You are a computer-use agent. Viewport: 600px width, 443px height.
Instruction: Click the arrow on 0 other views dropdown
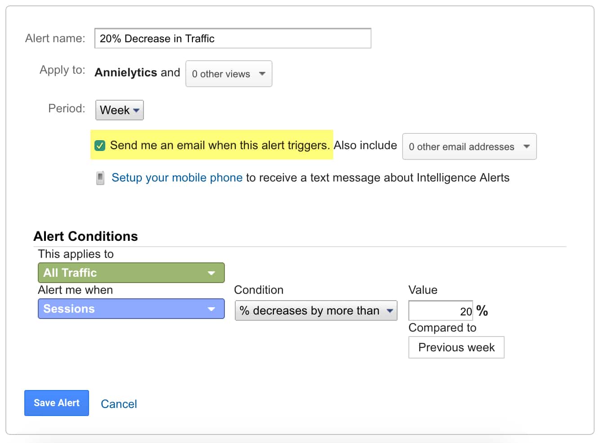tap(262, 74)
